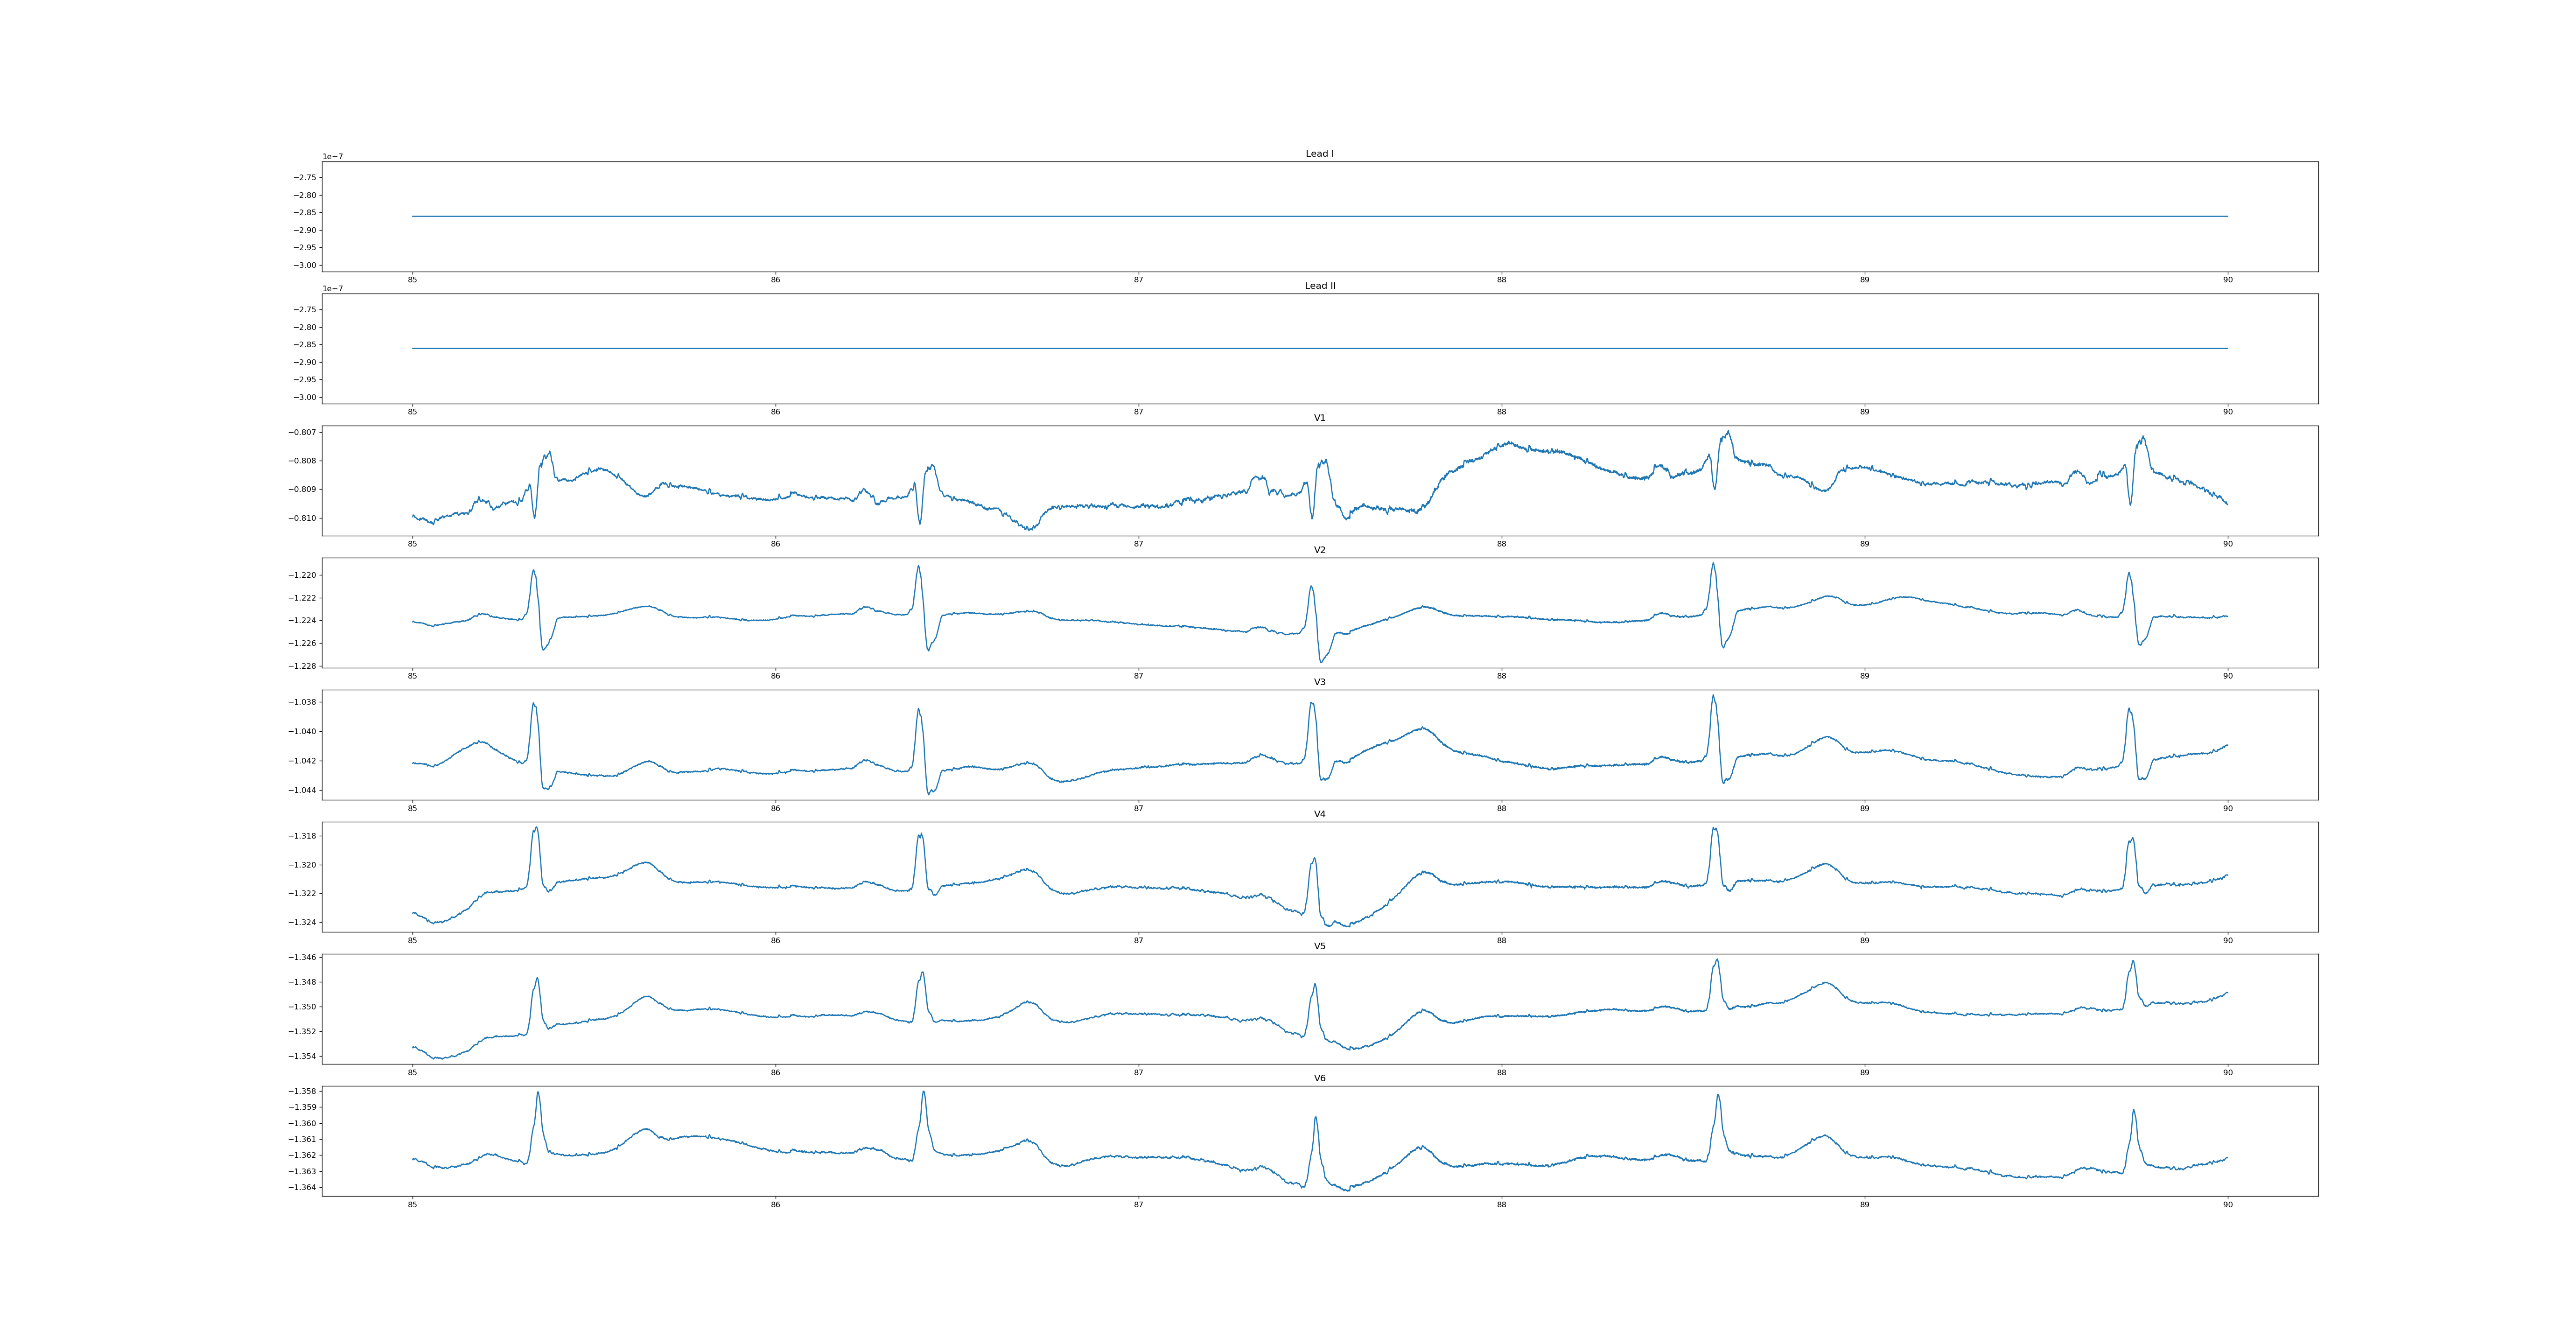Click the -1.228 y-axis label of V2
Image resolution: width=2576 pixels, height=1344 pixels.
[x=303, y=666]
